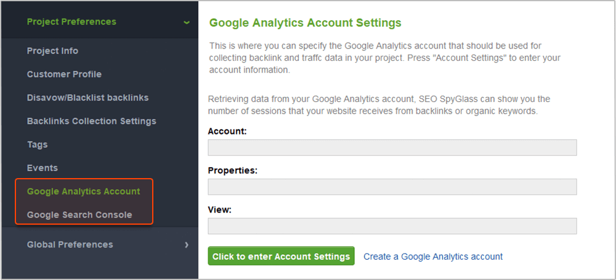
Task: Open Google Search Console settings
Action: (79, 215)
